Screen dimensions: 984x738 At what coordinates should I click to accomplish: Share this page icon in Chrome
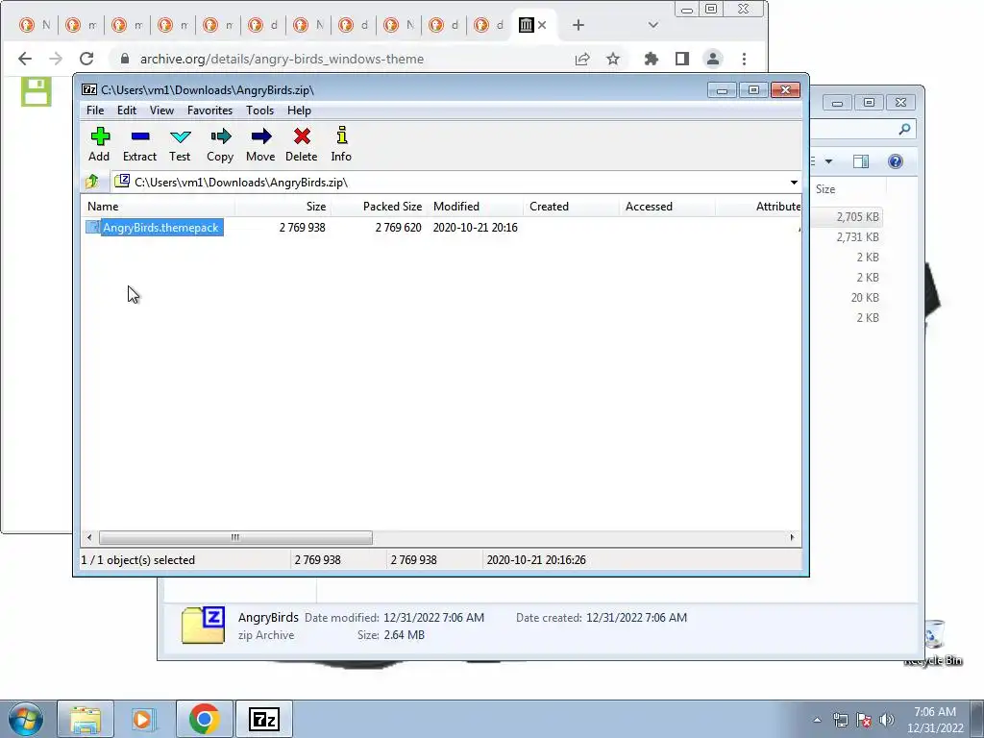[x=582, y=59]
